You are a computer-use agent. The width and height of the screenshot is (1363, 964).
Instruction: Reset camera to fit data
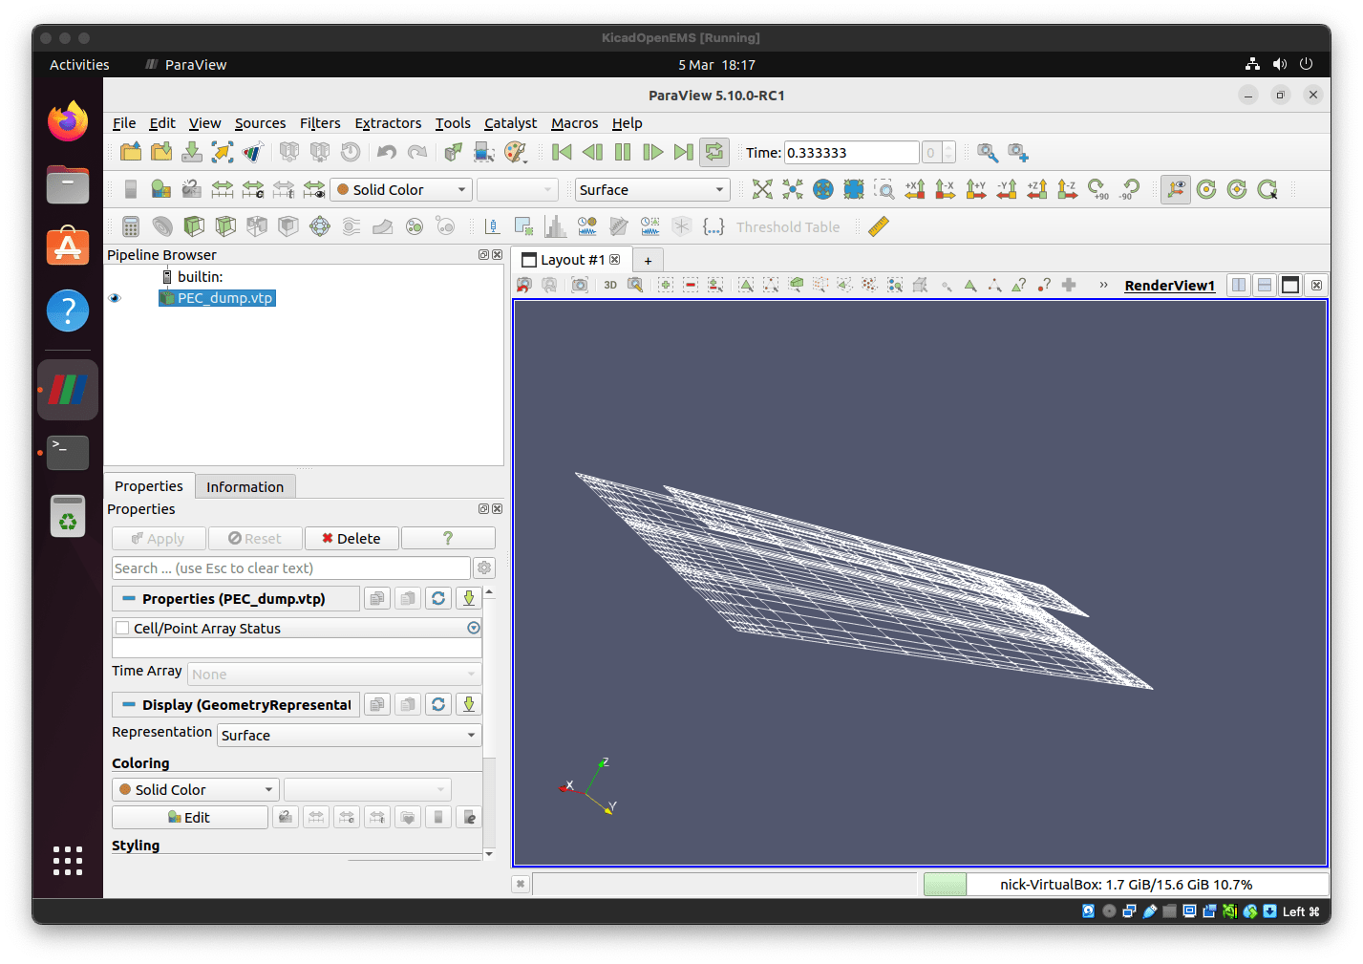[x=762, y=189]
